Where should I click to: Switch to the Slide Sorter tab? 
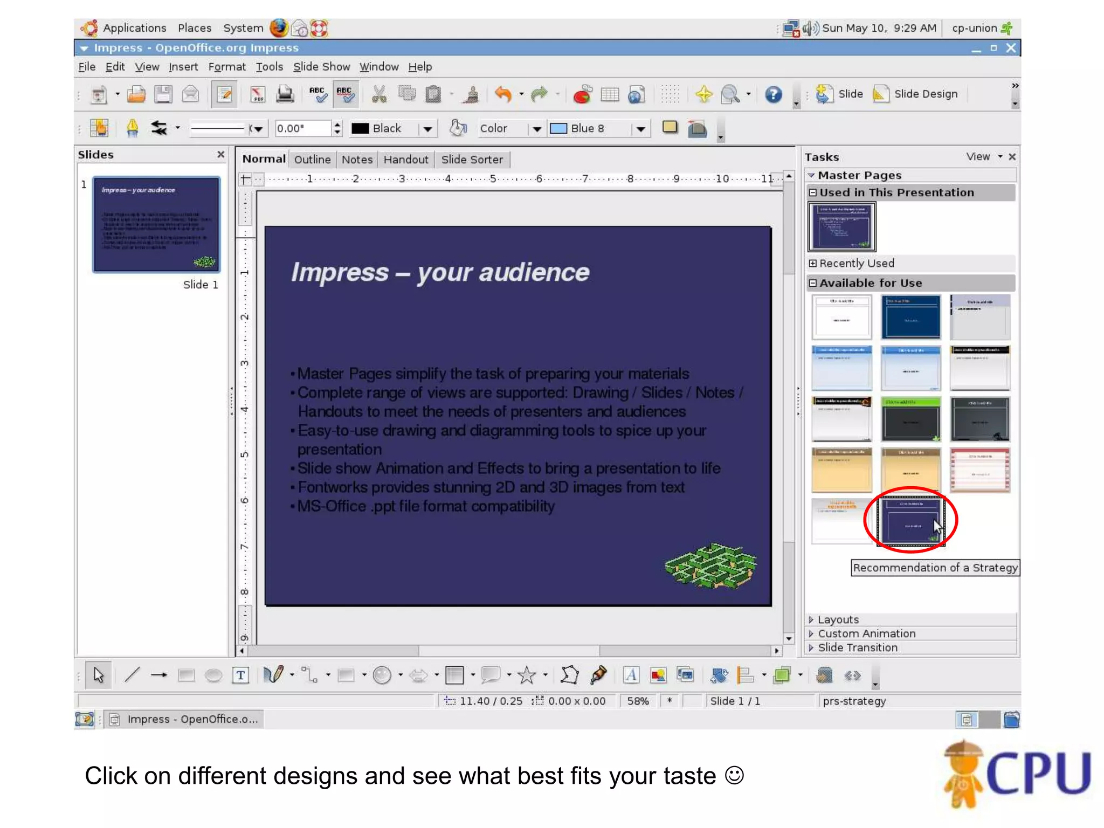tap(472, 160)
